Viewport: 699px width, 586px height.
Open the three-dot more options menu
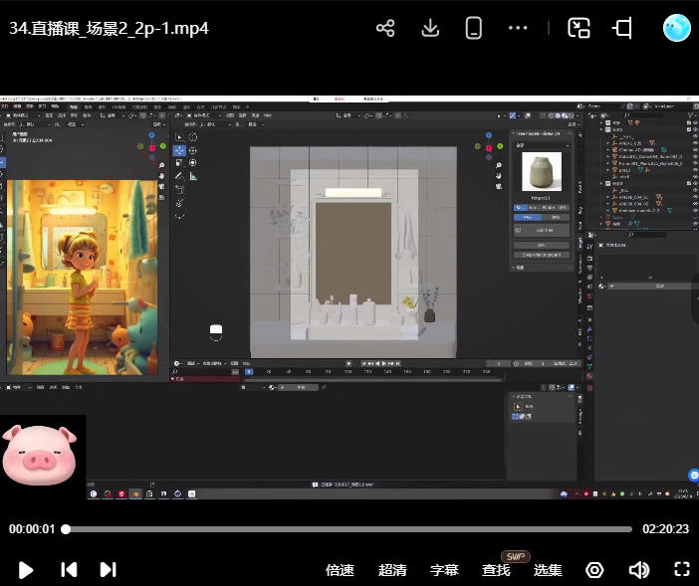[x=518, y=28]
